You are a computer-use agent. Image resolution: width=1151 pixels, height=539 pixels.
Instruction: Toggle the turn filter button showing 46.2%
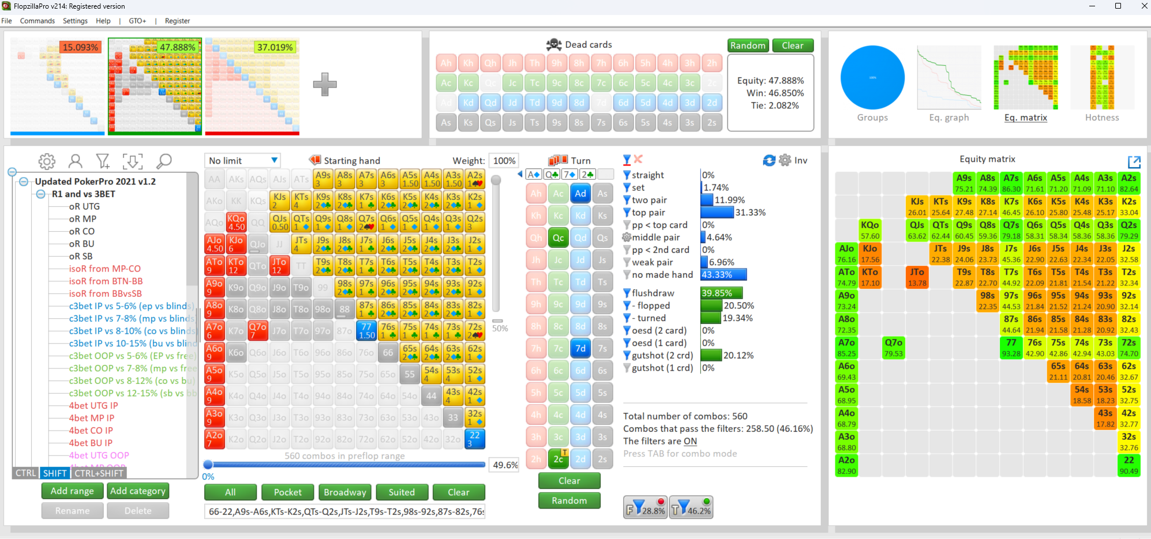(x=691, y=507)
